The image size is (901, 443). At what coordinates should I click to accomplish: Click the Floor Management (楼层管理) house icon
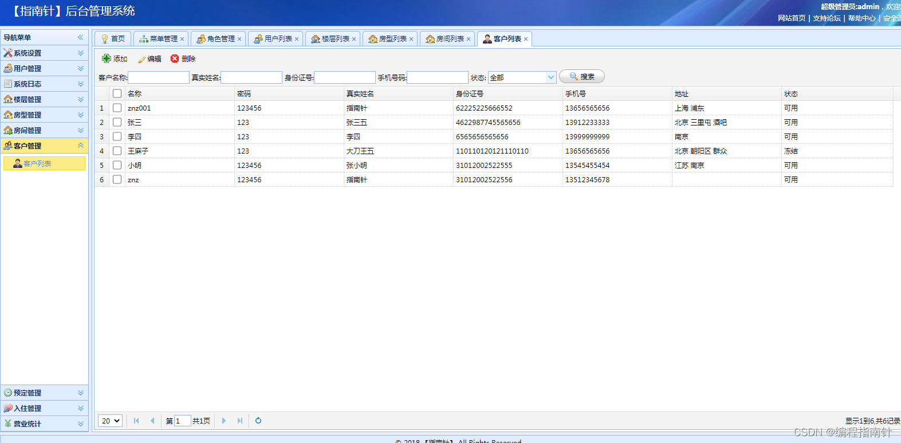(x=8, y=99)
